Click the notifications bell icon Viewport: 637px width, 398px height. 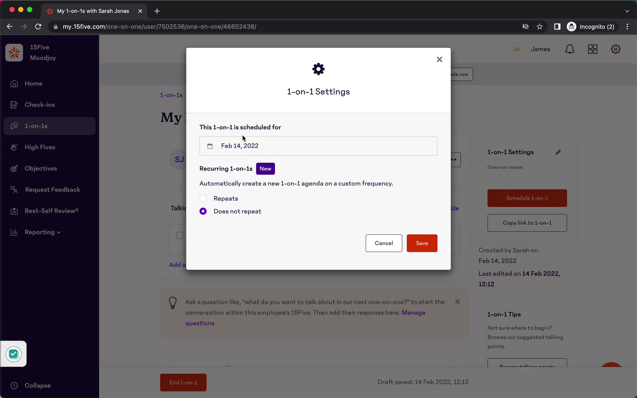tap(571, 49)
